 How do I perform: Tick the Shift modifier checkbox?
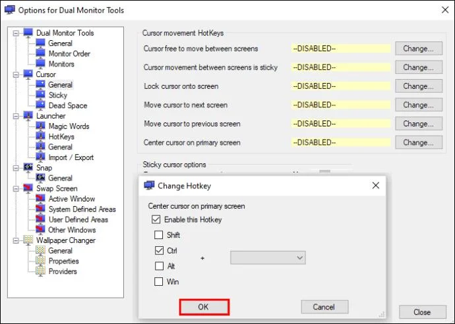coord(159,234)
